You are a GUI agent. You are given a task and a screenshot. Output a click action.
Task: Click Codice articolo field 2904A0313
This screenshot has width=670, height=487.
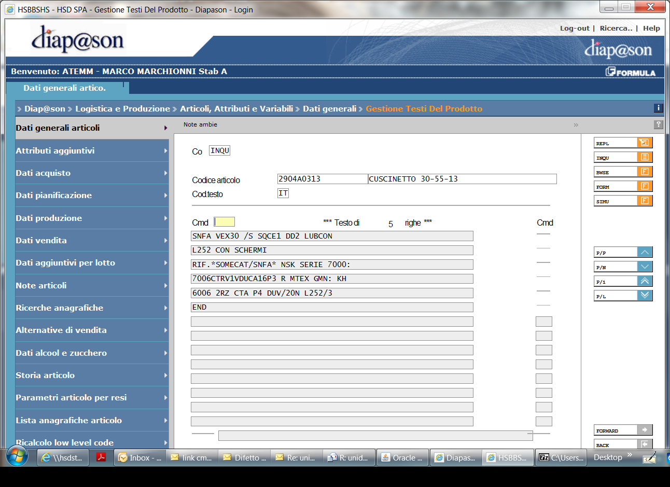(x=323, y=179)
